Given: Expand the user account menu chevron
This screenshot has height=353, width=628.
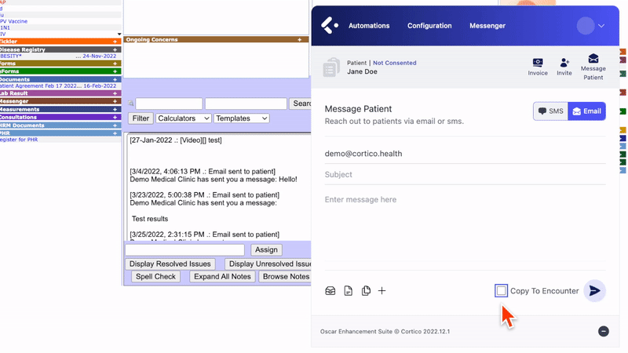Looking at the screenshot, I should (601, 26).
